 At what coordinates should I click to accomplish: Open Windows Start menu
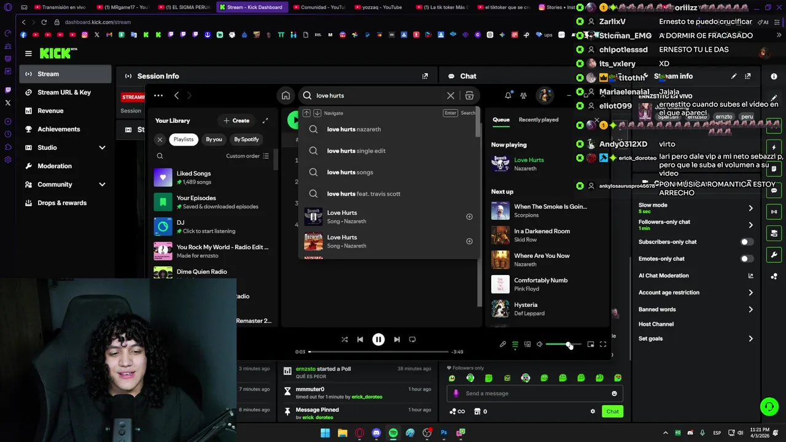tap(325, 433)
